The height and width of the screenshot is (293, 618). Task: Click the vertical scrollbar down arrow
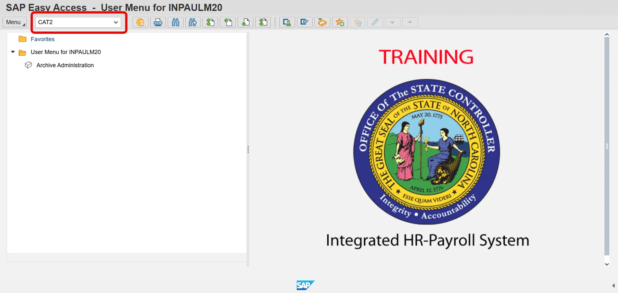click(x=607, y=264)
